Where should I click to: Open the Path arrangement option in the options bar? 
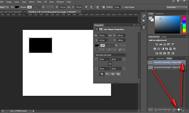click(97, 7)
